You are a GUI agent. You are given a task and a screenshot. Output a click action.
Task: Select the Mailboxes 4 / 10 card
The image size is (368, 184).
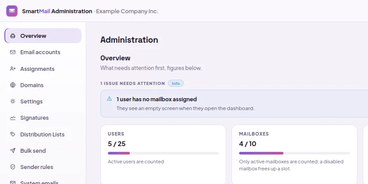pyautogui.click(x=294, y=155)
